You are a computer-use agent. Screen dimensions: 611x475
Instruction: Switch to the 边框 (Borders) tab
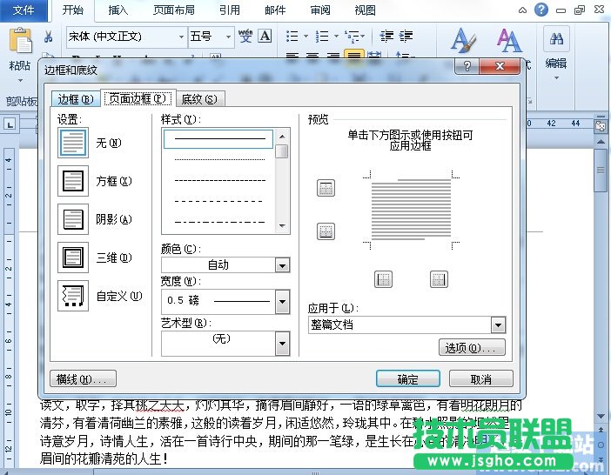[x=75, y=99]
